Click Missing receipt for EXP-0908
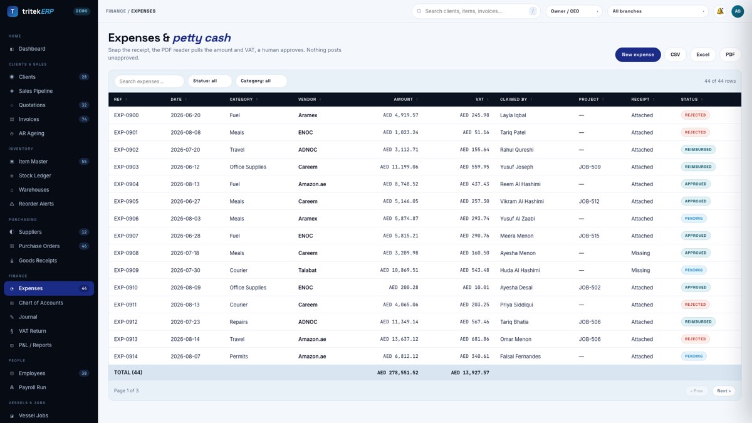This screenshot has height=423, width=752. 640,253
